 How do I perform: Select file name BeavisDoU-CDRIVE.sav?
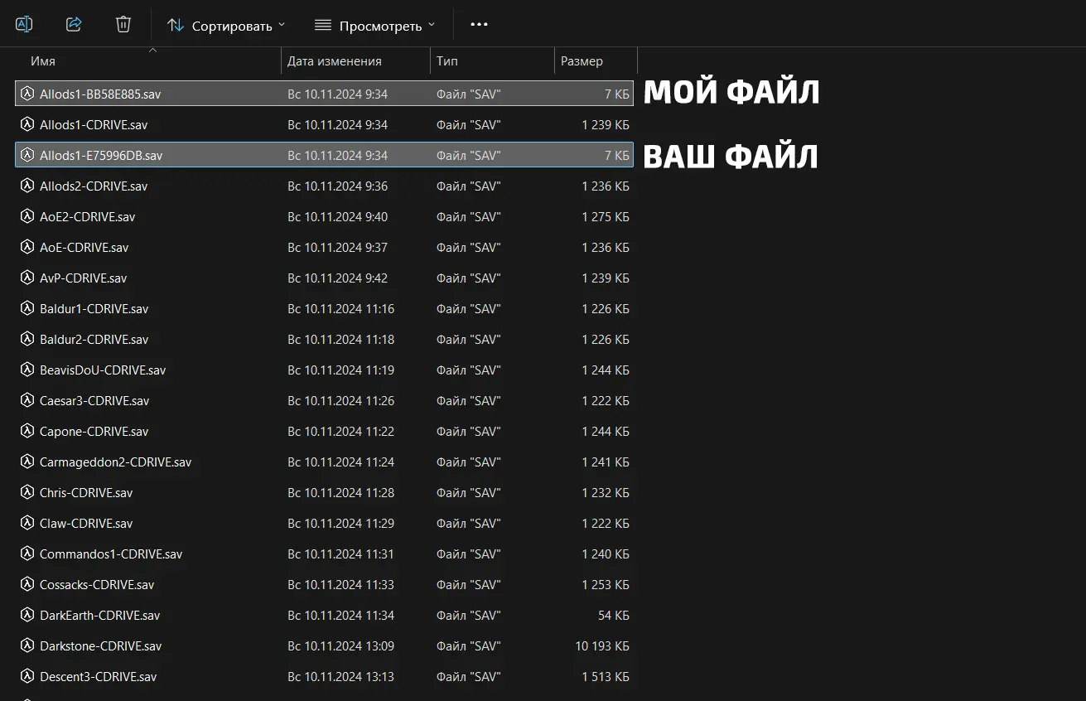click(103, 370)
